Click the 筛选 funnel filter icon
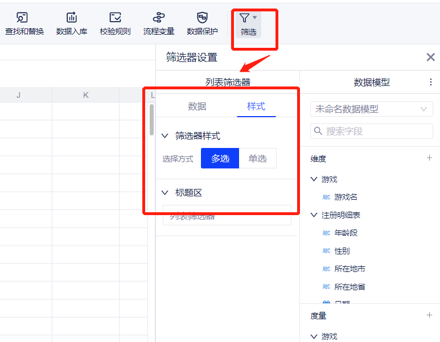Screen dimensions: 440x342 tap(245, 18)
